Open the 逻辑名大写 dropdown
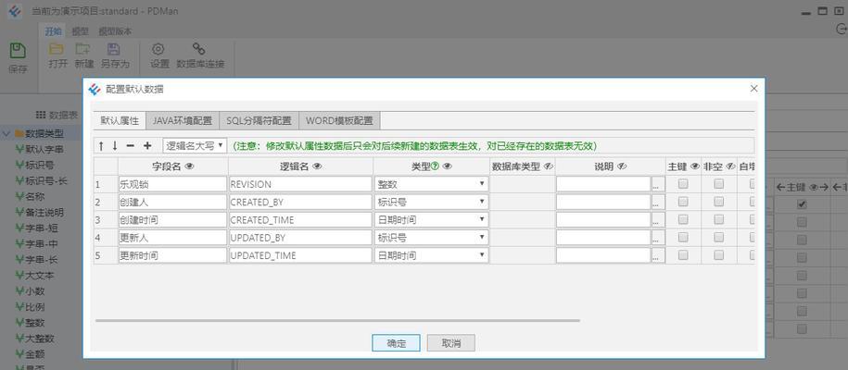The image size is (848, 370). [x=195, y=145]
